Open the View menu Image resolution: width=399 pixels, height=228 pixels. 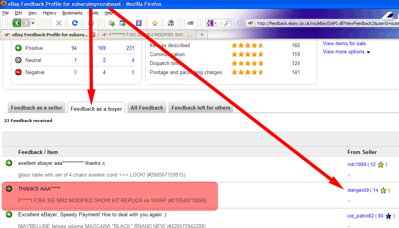coord(32,13)
